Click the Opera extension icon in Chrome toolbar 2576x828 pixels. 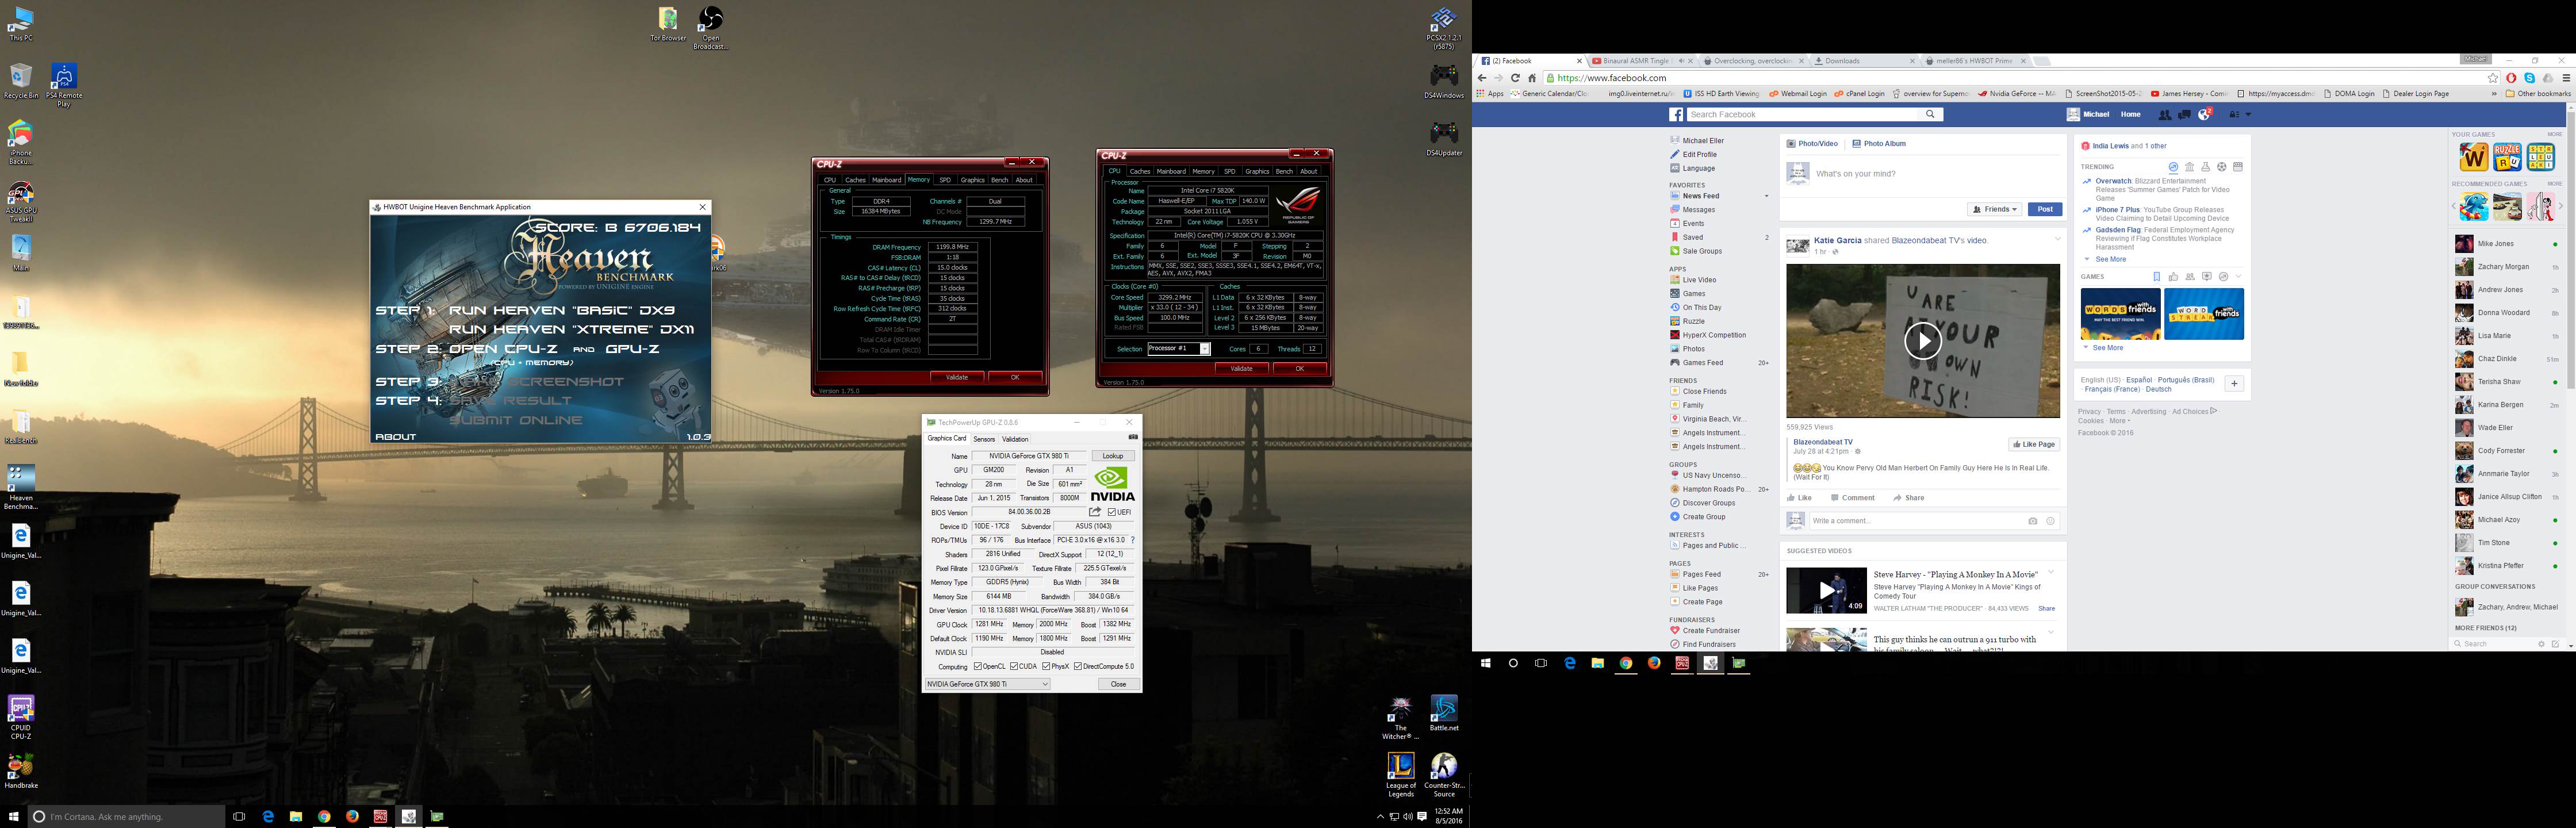[2511, 78]
